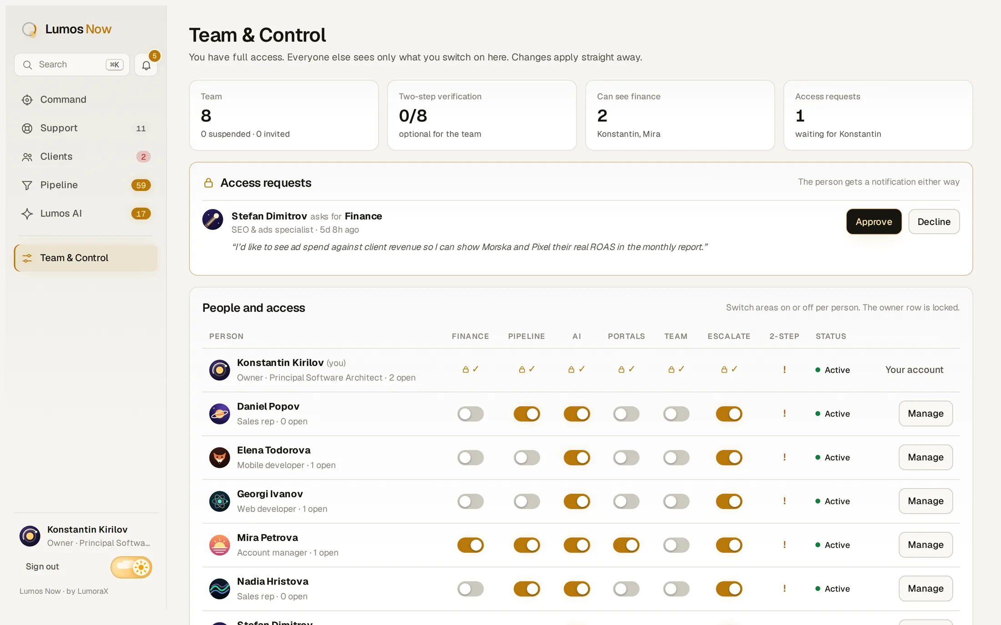Navigate to Pipeline

(86, 185)
